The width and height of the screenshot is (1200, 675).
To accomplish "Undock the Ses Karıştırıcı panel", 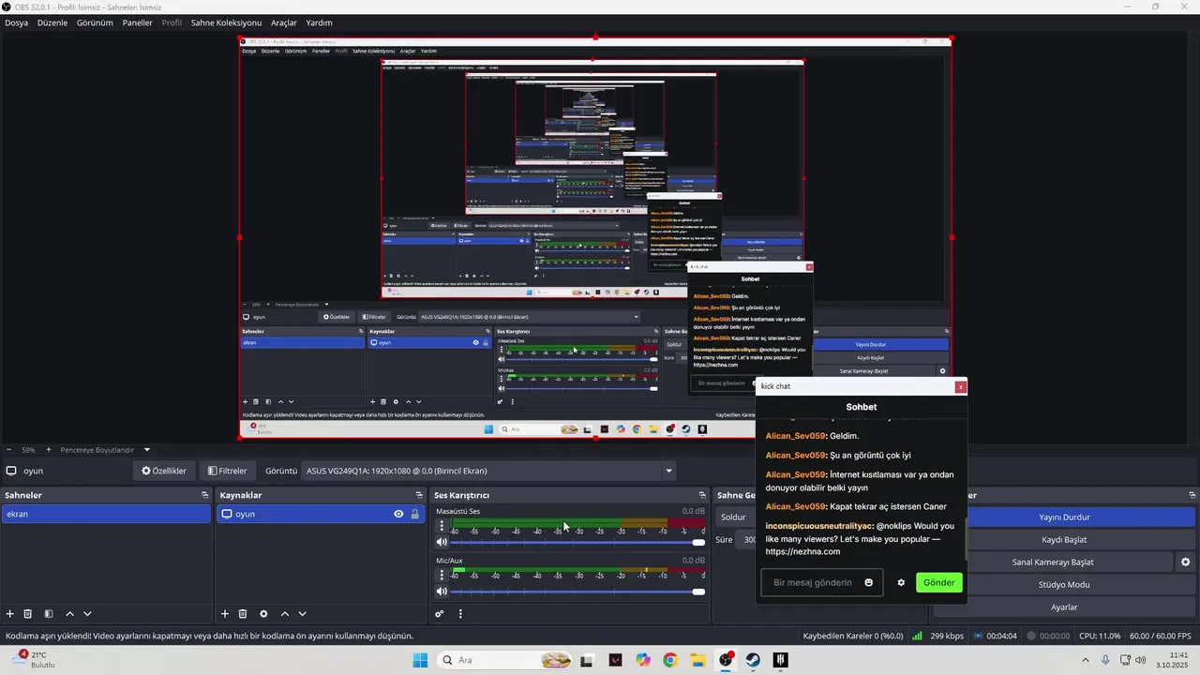I will point(702,495).
